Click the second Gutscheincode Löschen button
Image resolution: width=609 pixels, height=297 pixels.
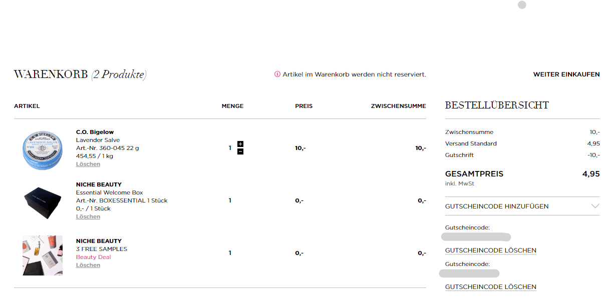490,287
